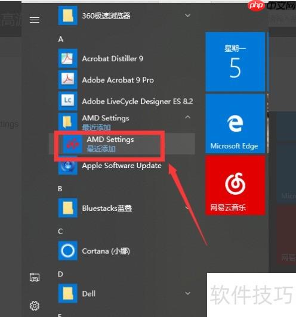Open Settings gear in Start sidebar
This screenshot has height=317, width=296.
click(x=35, y=306)
